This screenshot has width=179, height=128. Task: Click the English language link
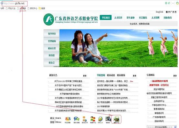(x=160, y=12)
